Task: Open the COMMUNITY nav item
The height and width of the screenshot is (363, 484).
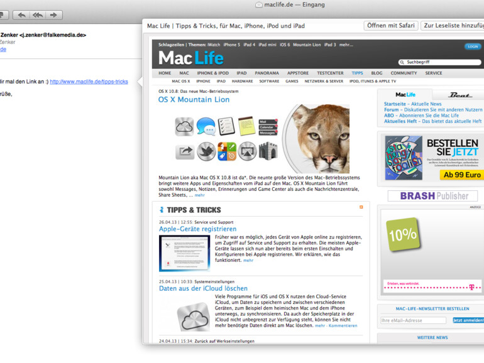Action: click(x=404, y=73)
